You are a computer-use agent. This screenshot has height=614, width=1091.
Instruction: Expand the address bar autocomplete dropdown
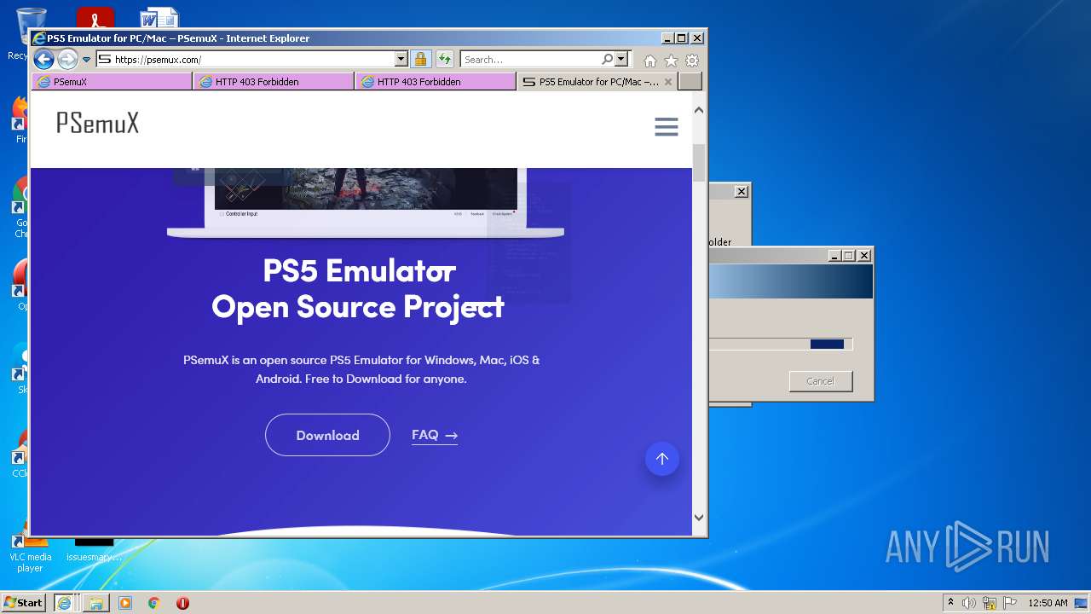pyautogui.click(x=401, y=60)
